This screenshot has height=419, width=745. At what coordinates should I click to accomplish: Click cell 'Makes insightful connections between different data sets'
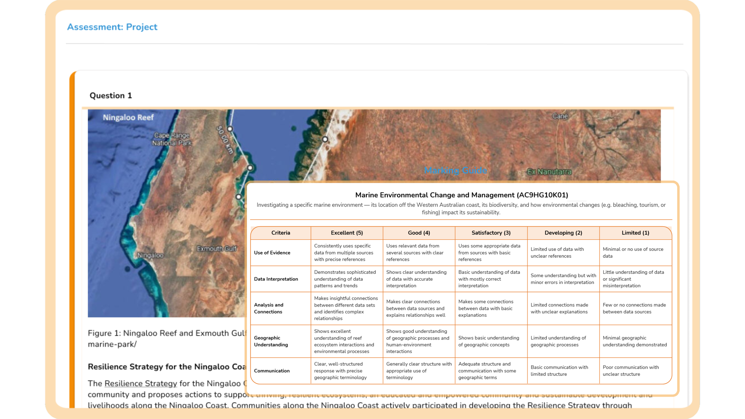point(347,308)
